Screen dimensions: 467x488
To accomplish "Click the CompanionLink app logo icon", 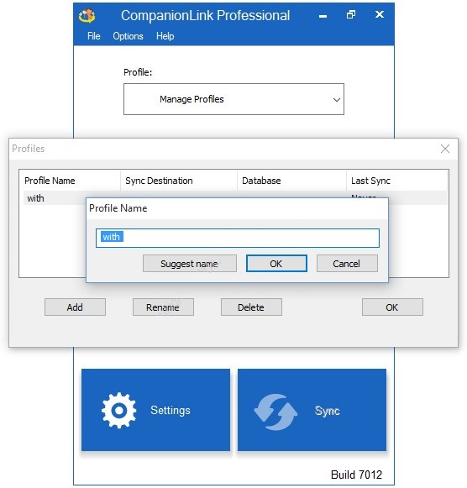I will (87, 16).
